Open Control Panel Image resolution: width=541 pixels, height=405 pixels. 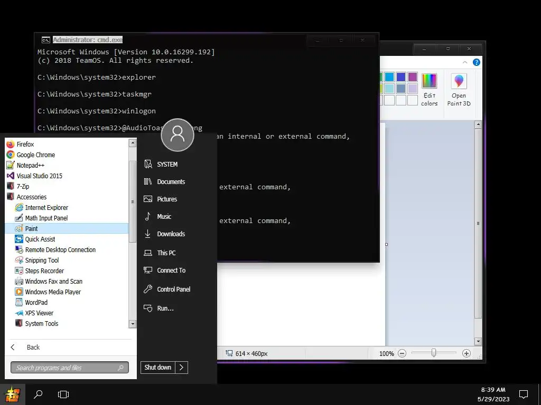(167, 290)
